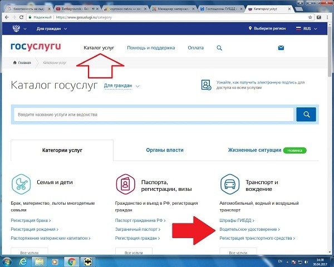Switch to the first Google browser tab
The width and height of the screenshot is (334, 267).
(x=29, y=9)
